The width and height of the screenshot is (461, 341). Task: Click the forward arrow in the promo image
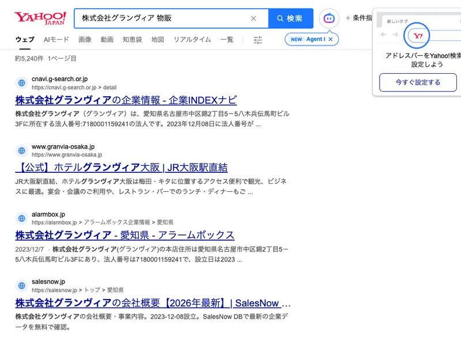[x=395, y=35]
